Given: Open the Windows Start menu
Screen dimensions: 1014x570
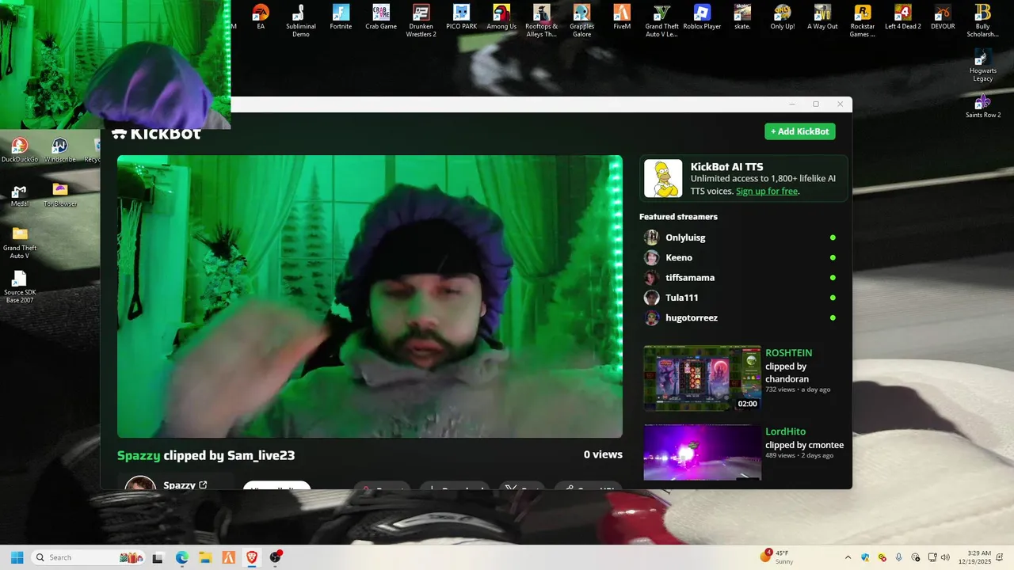Looking at the screenshot, I should click(x=17, y=557).
